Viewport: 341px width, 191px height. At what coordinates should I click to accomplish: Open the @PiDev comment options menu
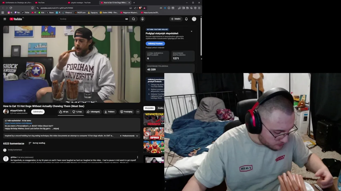(x=137, y=157)
